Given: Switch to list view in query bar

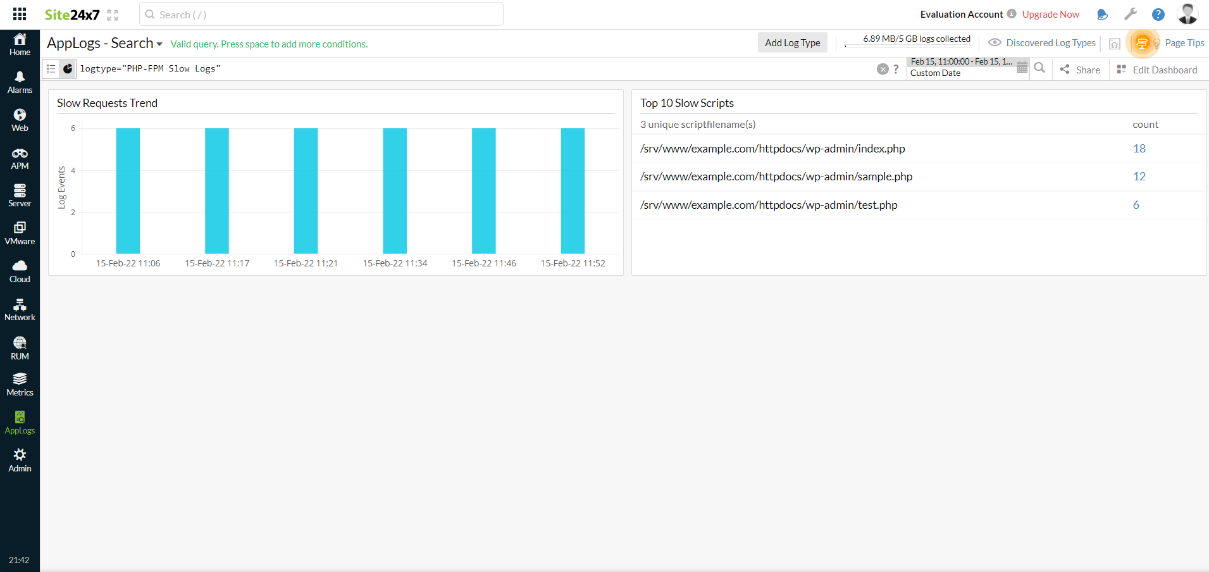Looking at the screenshot, I should click(51, 68).
